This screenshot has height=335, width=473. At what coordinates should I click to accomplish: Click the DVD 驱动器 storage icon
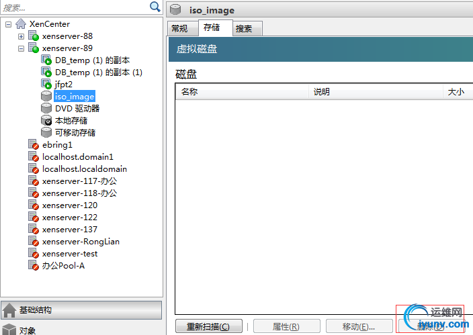(x=46, y=108)
